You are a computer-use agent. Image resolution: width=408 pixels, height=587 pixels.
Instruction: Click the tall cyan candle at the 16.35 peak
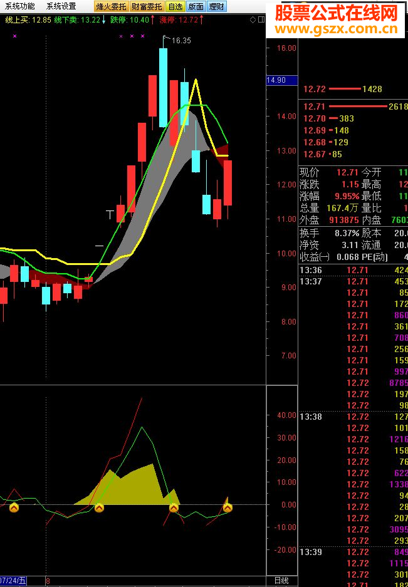[163, 87]
